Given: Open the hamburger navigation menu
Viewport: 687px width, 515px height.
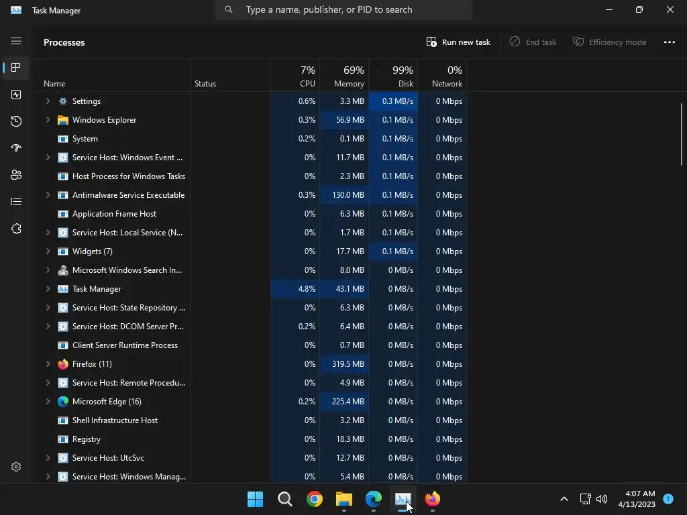Looking at the screenshot, I should [x=16, y=41].
